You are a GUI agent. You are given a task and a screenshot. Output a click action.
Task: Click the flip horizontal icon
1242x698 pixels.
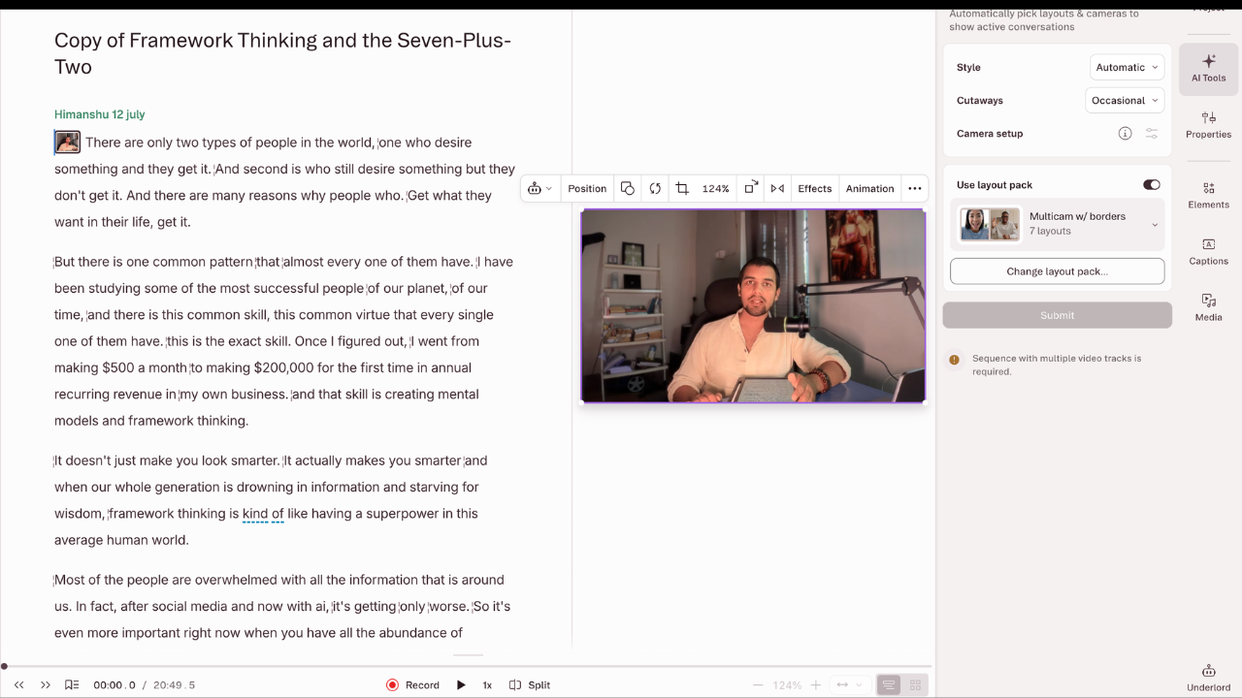tap(777, 189)
